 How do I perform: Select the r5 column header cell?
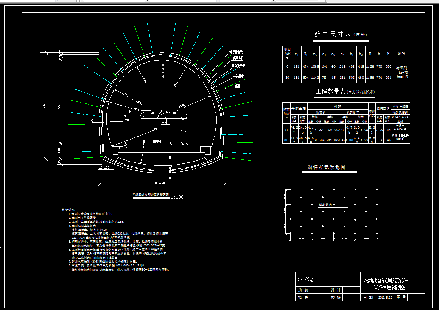tap(315, 54)
